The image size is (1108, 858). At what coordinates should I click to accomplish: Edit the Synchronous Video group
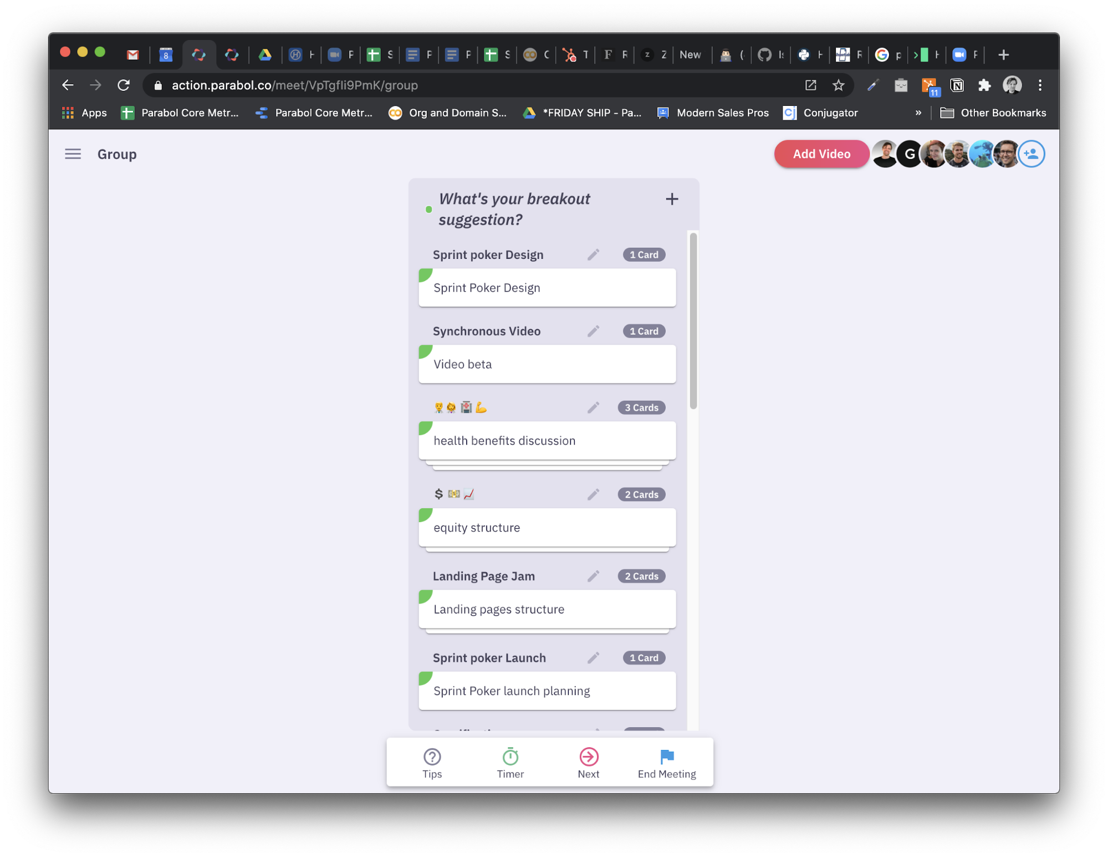point(593,331)
